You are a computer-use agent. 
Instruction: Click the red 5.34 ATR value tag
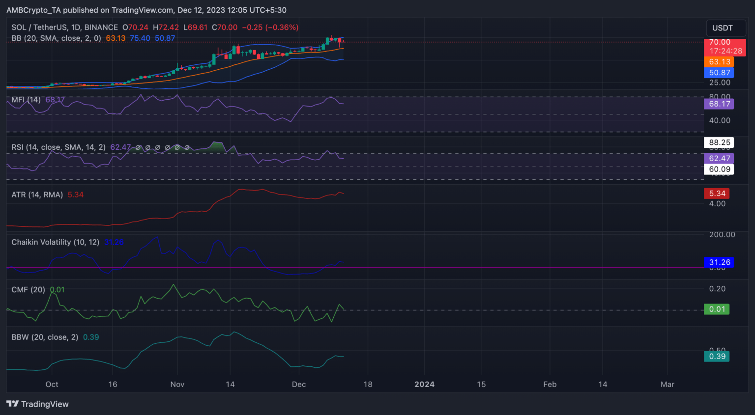717,194
